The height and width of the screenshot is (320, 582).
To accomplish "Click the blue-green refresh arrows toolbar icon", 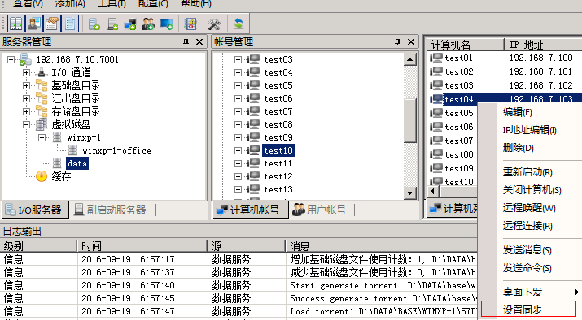I will 238,24.
